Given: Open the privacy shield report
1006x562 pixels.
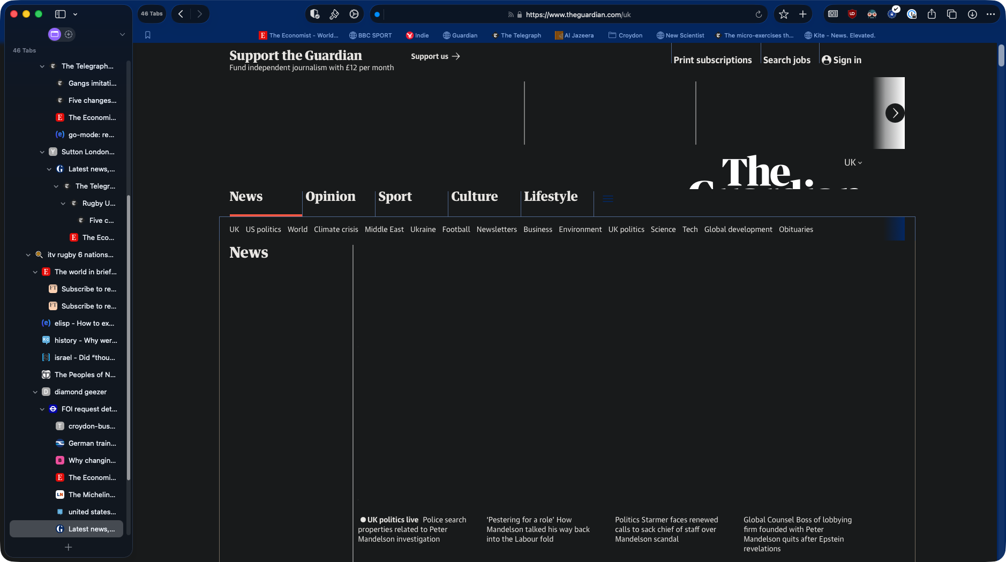Looking at the screenshot, I should [315, 14].
